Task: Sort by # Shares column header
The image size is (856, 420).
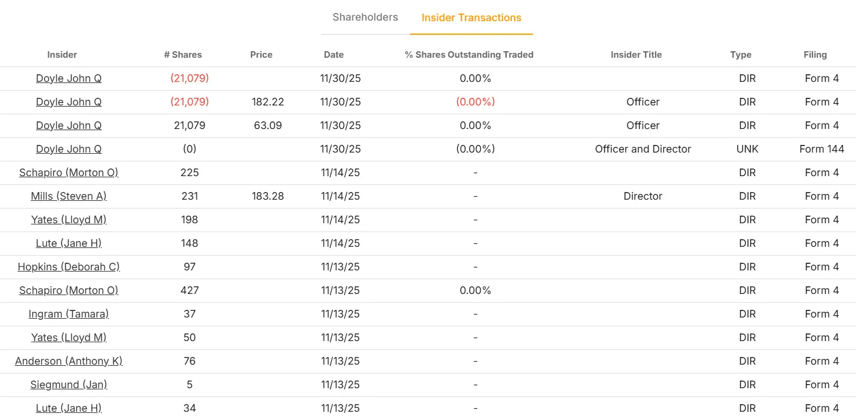Action: click(183, 55)
